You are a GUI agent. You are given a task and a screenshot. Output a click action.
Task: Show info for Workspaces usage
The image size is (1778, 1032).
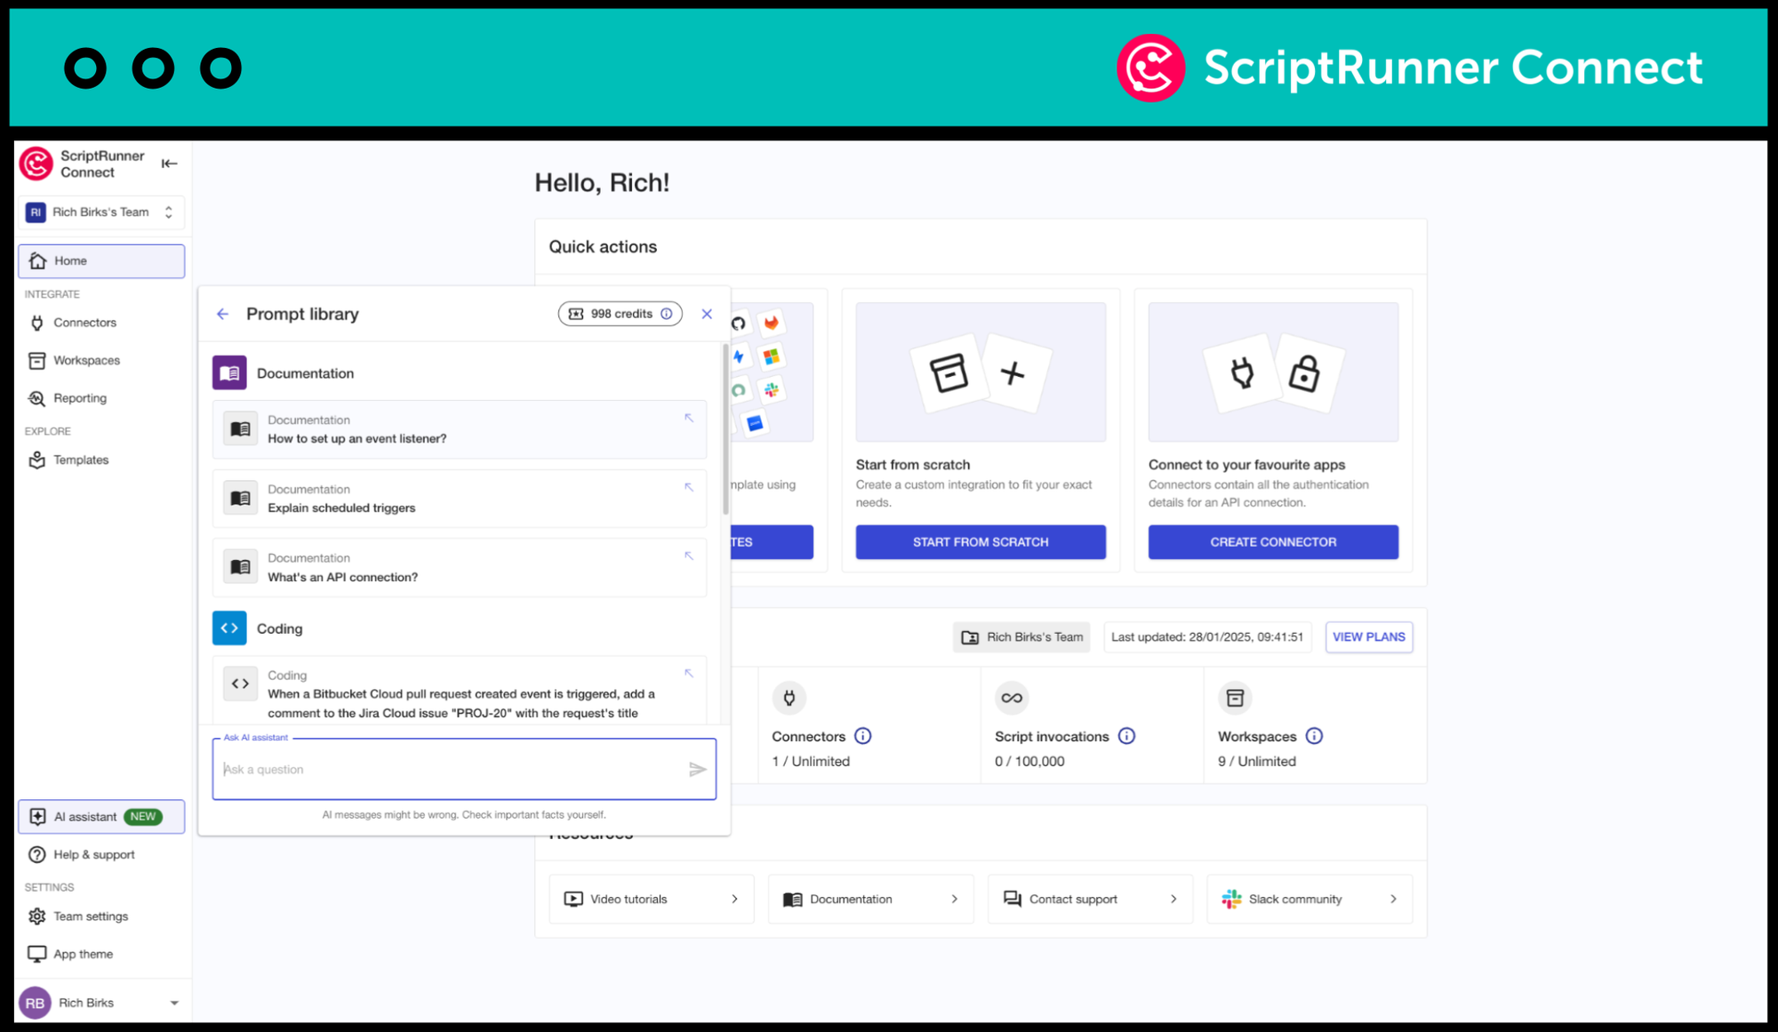tap(1314, 736)
